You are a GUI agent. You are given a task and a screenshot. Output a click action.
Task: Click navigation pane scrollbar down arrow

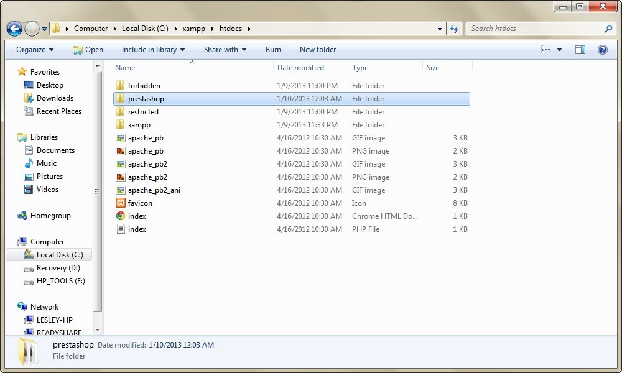click(x=98, y=330)
